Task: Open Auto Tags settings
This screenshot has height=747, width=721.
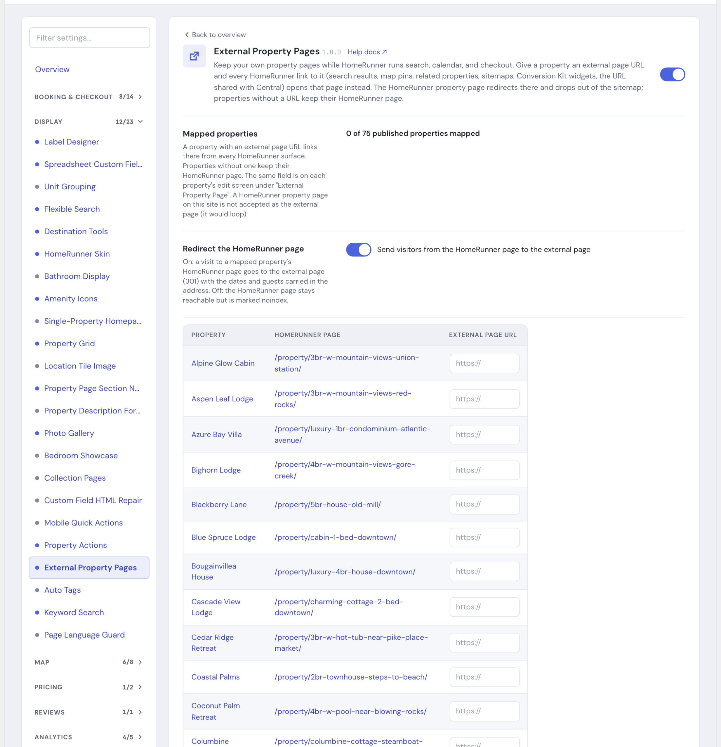Action: 62,590
